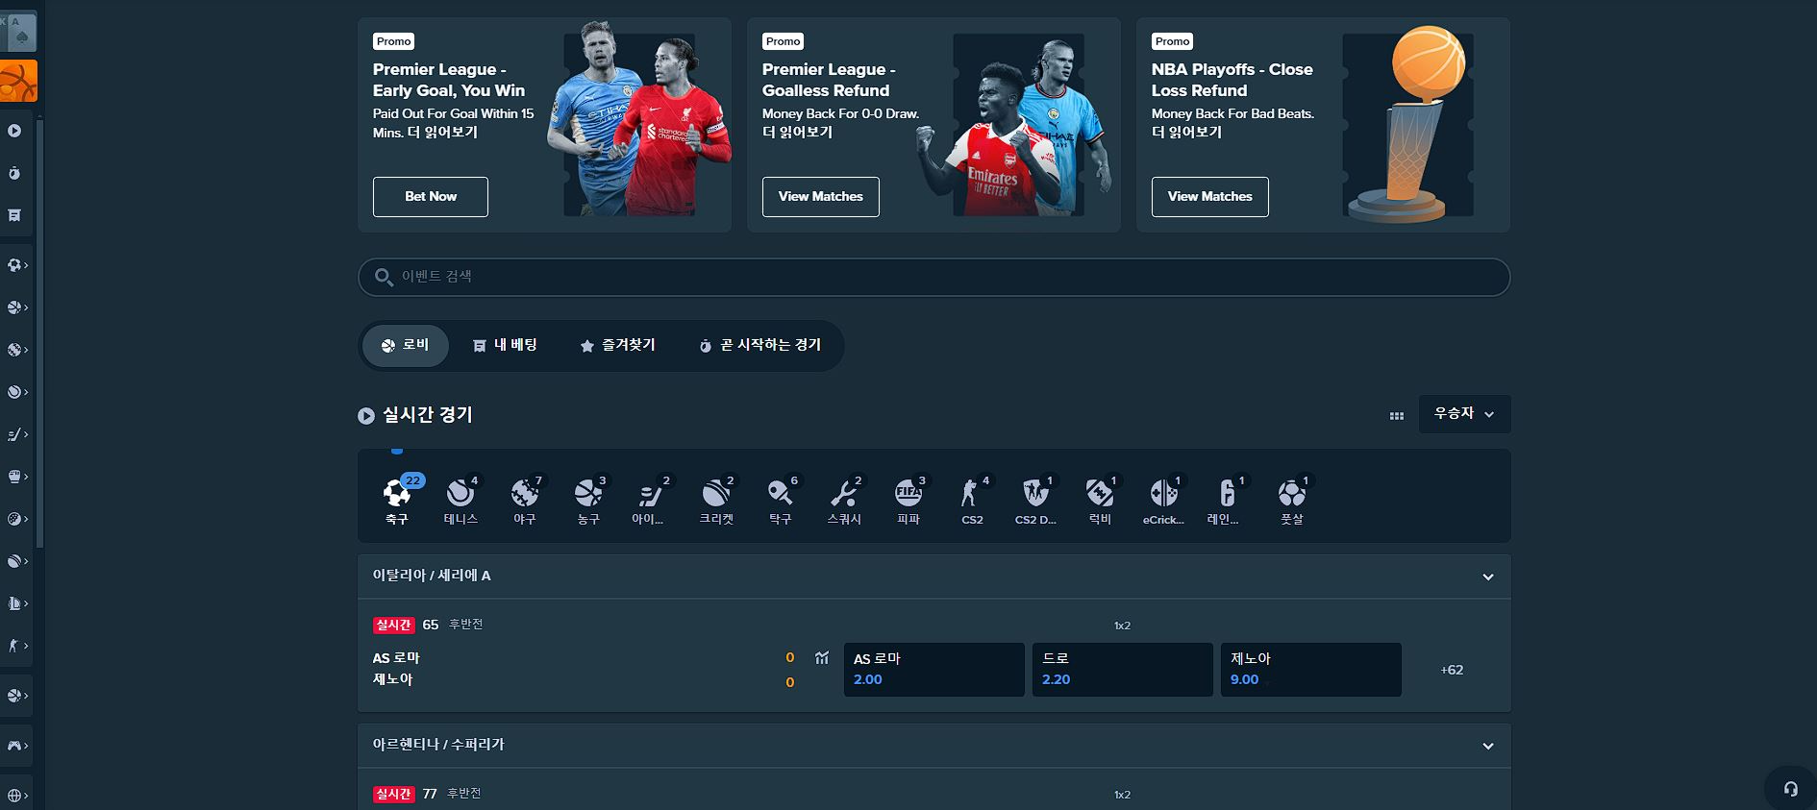Select 스쿼시 squash live sport icon

coord(844,501)
